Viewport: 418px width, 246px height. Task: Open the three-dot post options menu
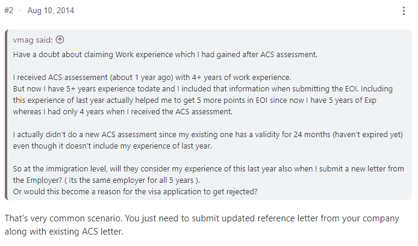(x=404, y=11)
